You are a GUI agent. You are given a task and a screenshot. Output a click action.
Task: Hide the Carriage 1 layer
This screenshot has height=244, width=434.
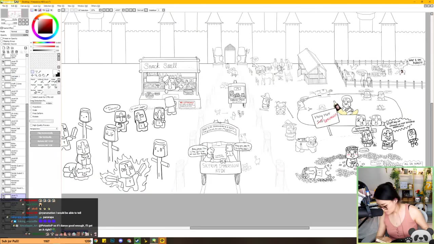pyautogui.click(x=3, y=77)
